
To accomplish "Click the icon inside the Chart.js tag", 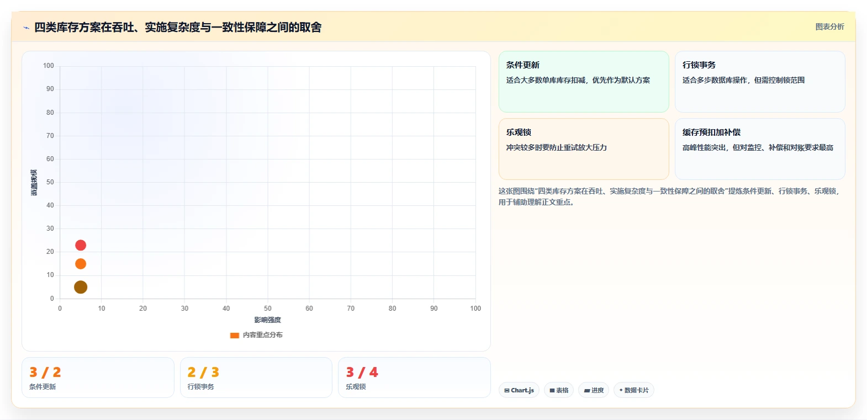I will click(507, 391).
